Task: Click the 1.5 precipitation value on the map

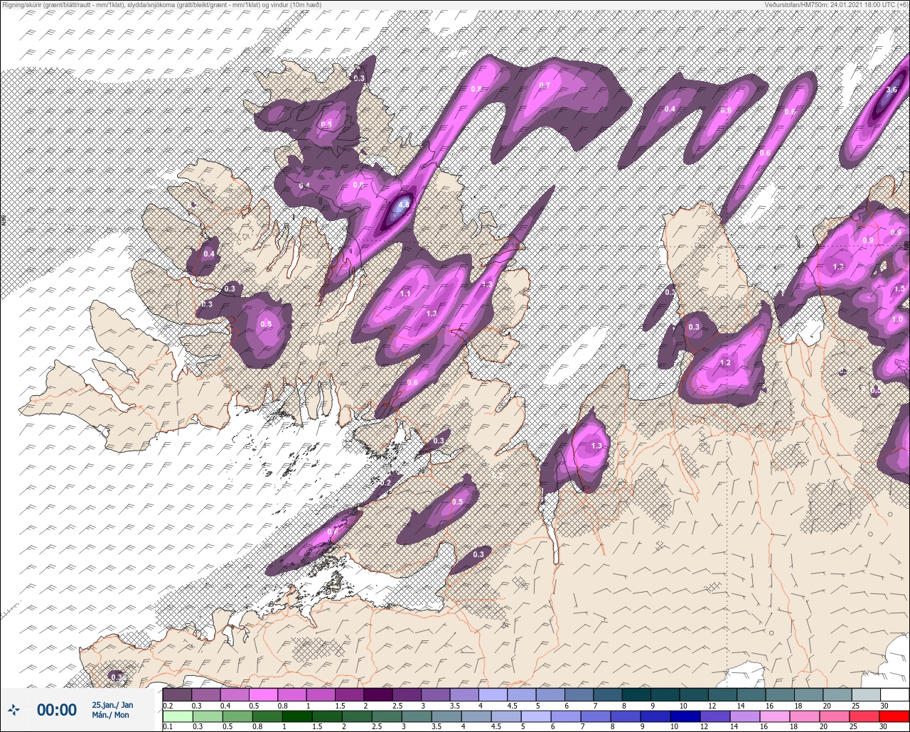Action: tap(899, 289)
